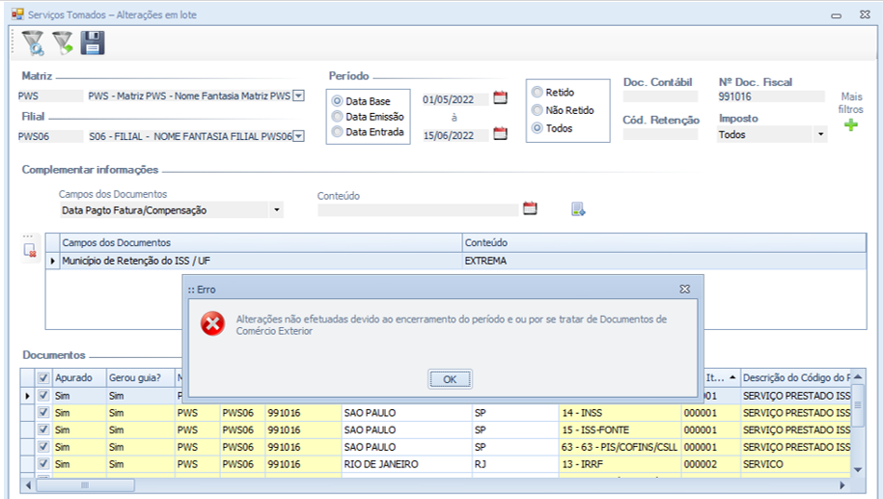Uncheck the RIO DE JANEIRO row checkbox
This screenshot has width=883, height=499.
click(41, 464)
